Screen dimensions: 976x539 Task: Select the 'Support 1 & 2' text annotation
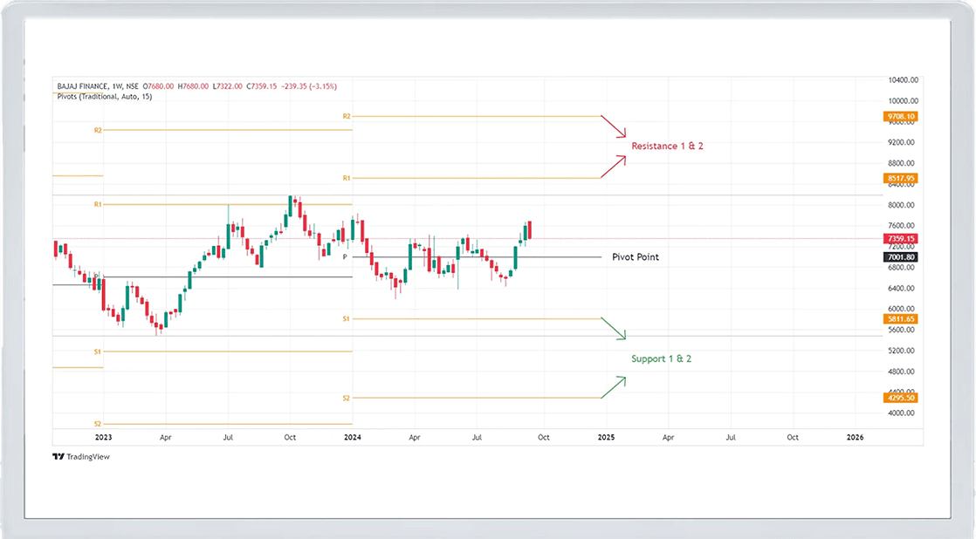point(661,358)
